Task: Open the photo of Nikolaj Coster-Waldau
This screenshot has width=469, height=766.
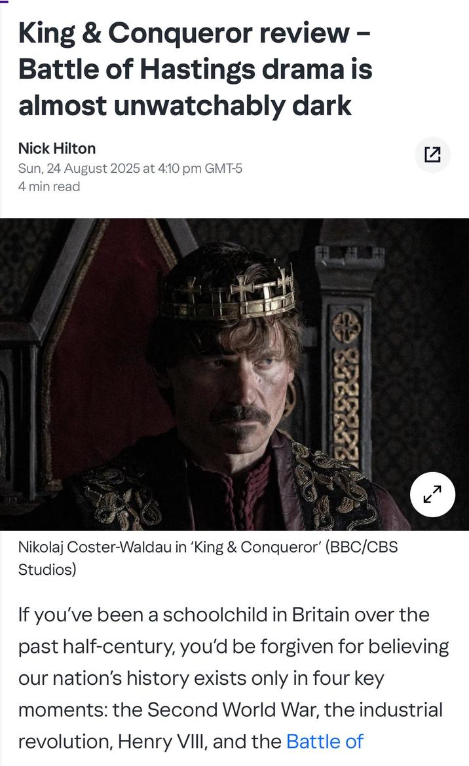Action: coord(235,373)
